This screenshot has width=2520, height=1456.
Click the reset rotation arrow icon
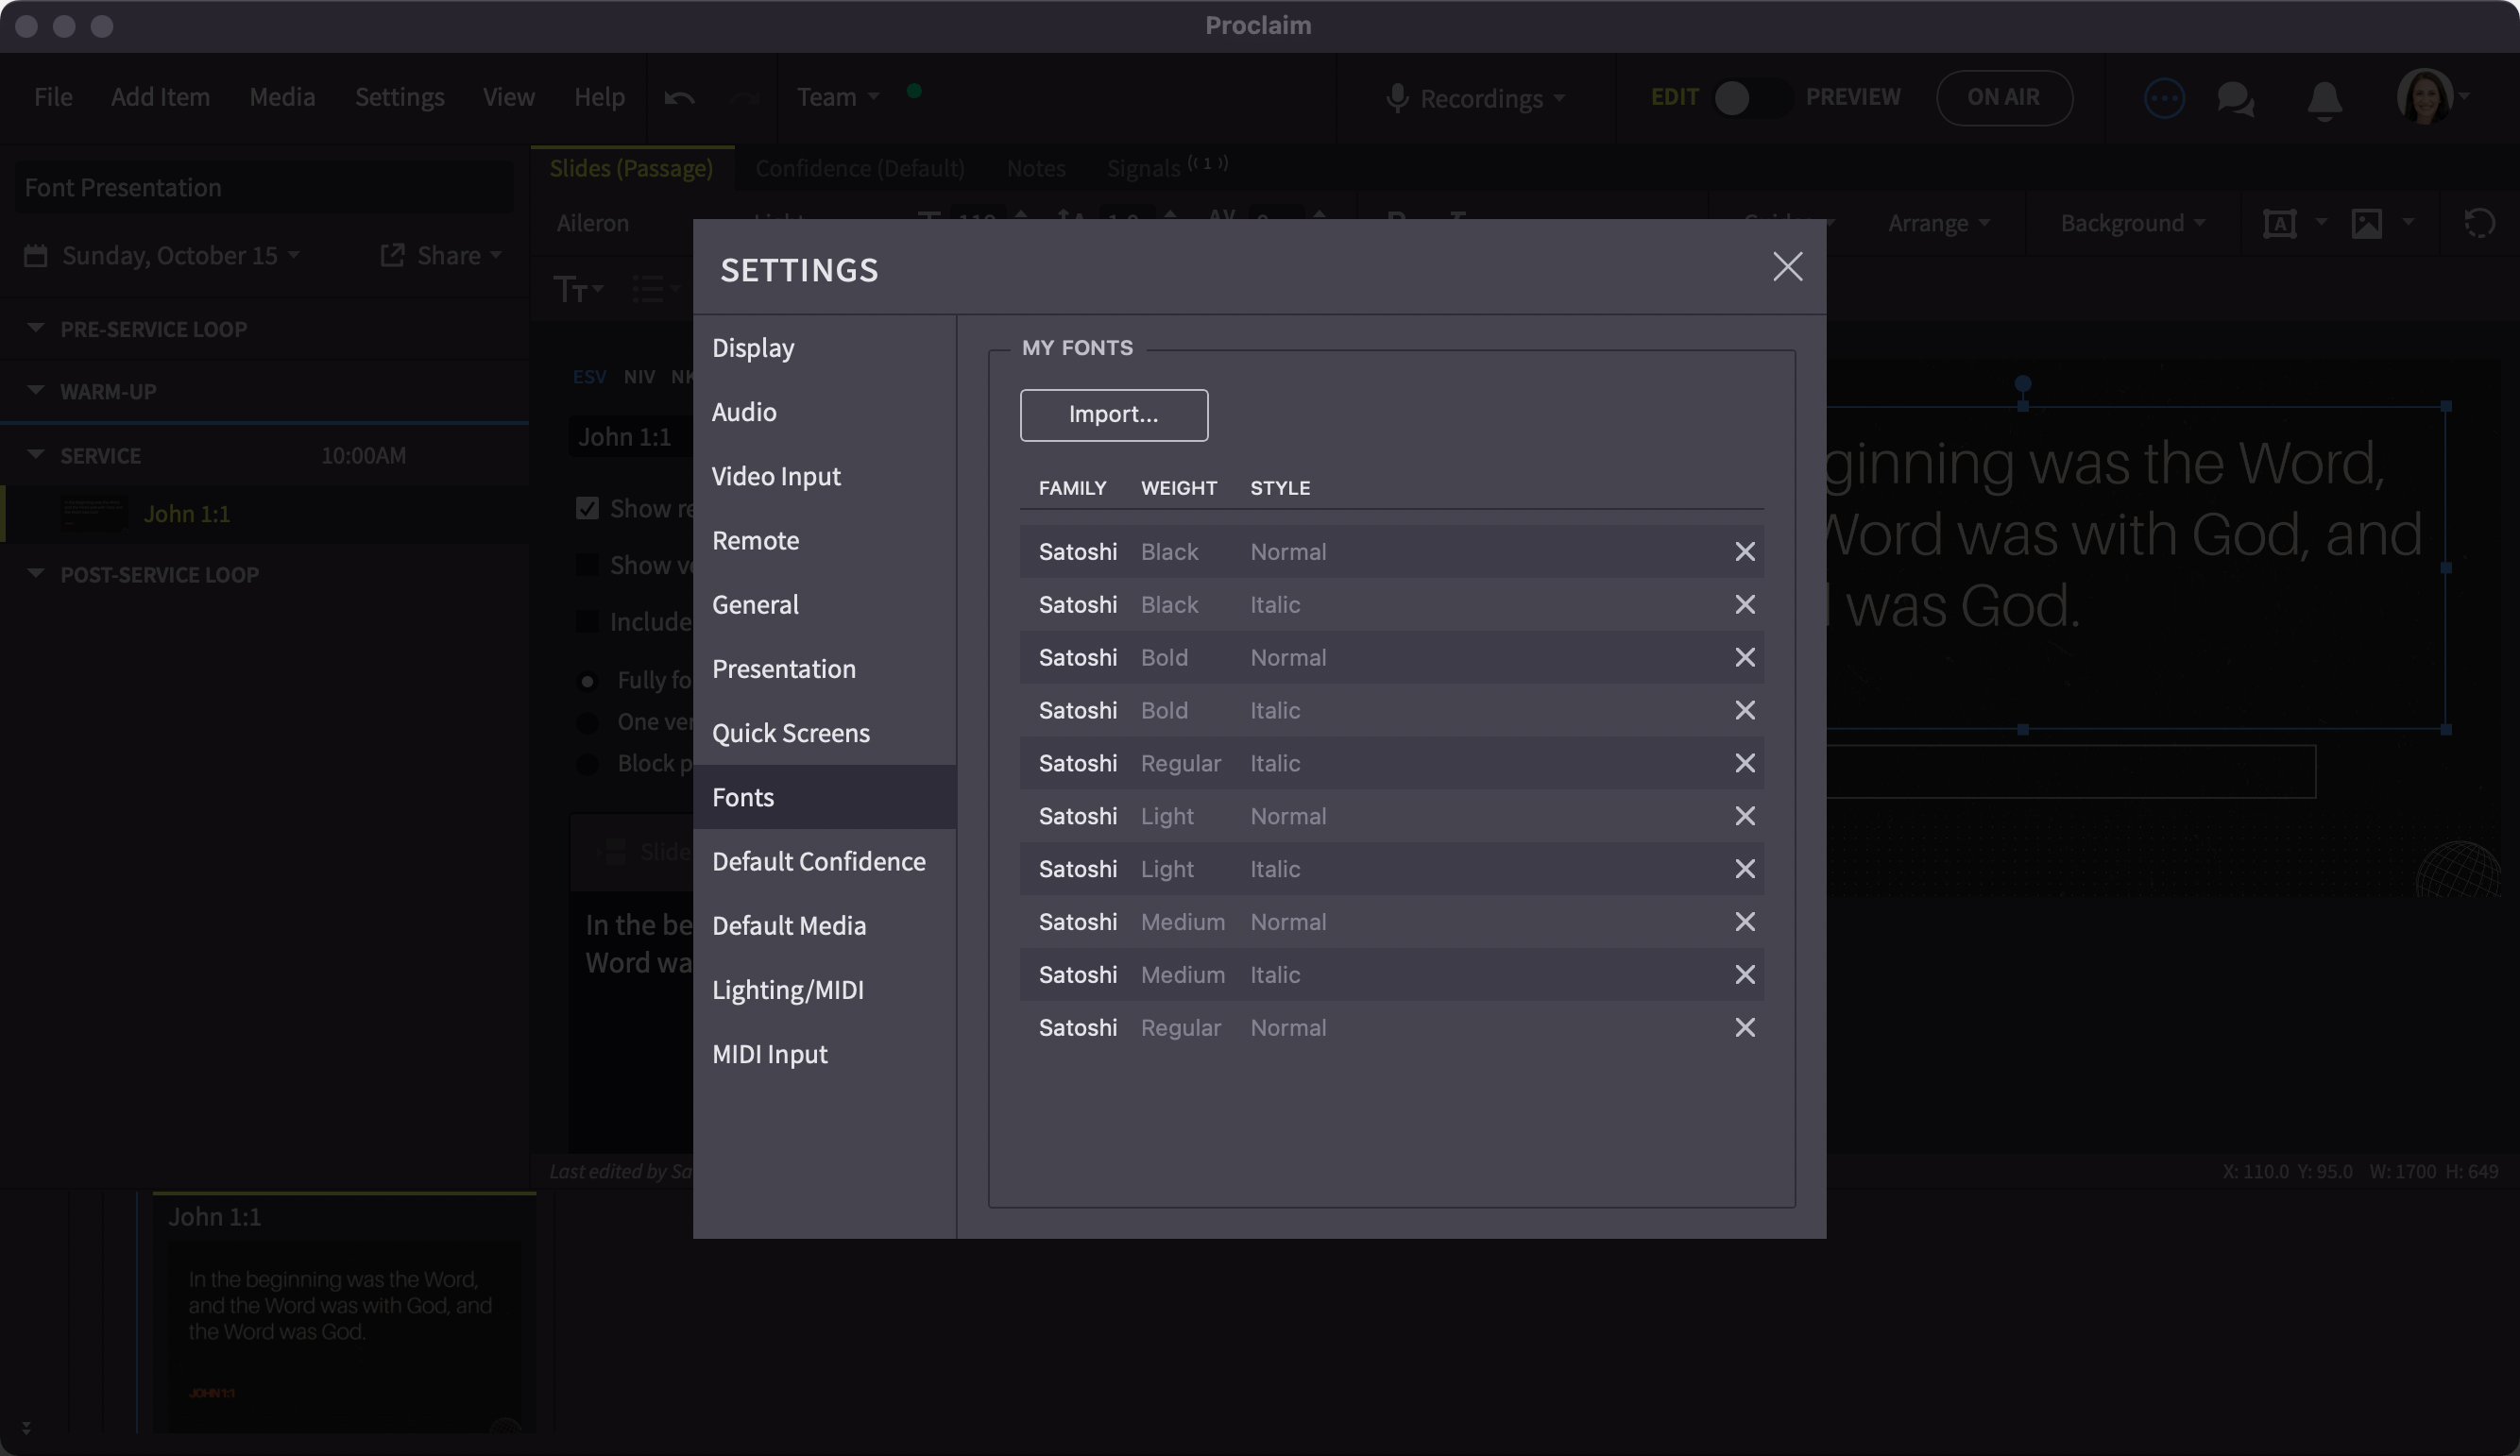(2479, 223)
